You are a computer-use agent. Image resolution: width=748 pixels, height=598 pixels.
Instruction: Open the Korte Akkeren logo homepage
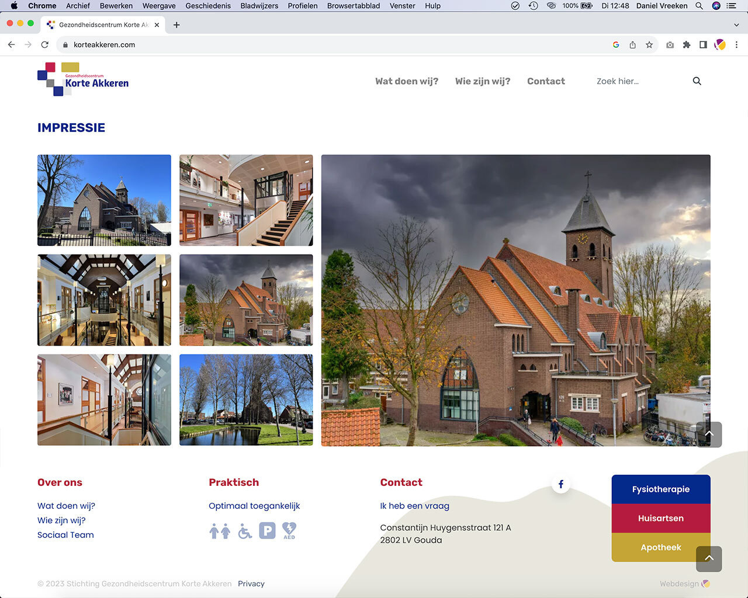83,79
